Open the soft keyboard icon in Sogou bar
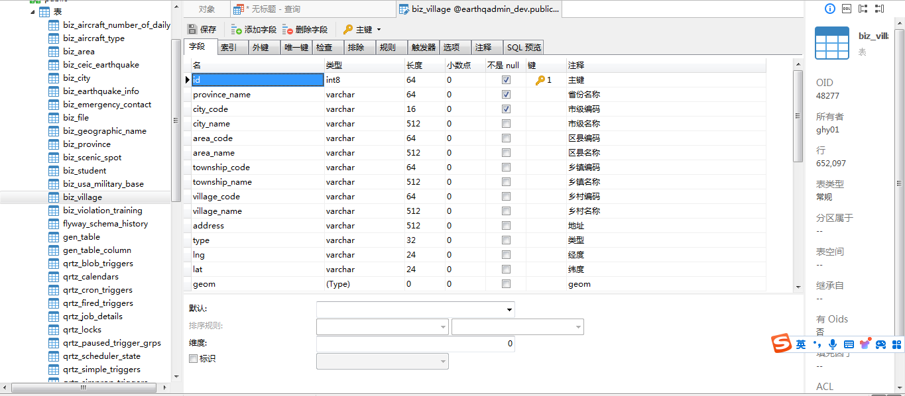Image resolution: width=905 pixels, height=396 pixels. (849, 344)
